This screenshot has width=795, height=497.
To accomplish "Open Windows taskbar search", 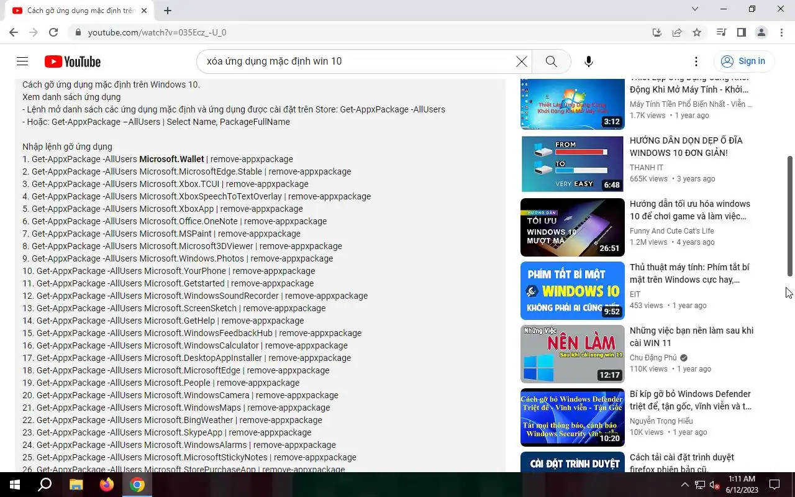I will 45,485.
